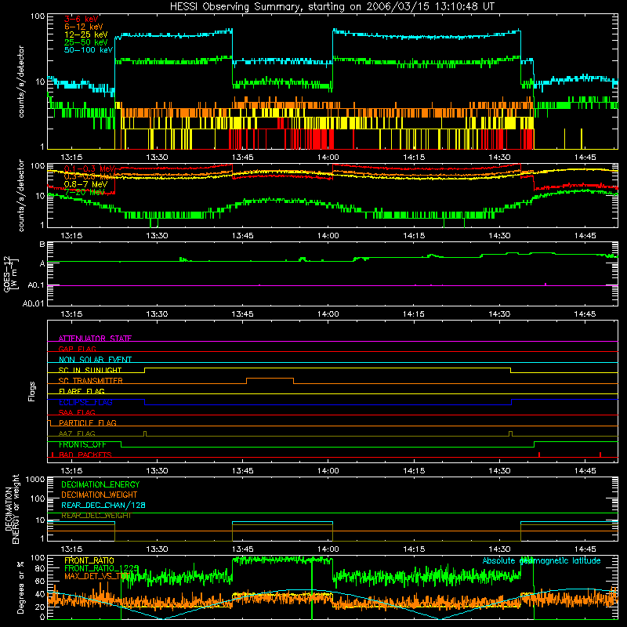This screenshot has width=627, height=627.
Task: Select the ECLIPSE_FLAG label
Action: tap(85, 402)
